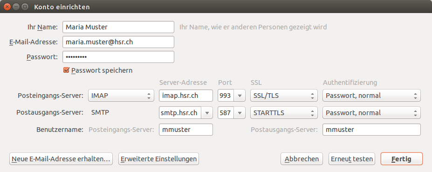Viewport: 432px width, 172px height.
Task: Click the Benutzername label
Action: pyautogui.click(x=60, y=130)
